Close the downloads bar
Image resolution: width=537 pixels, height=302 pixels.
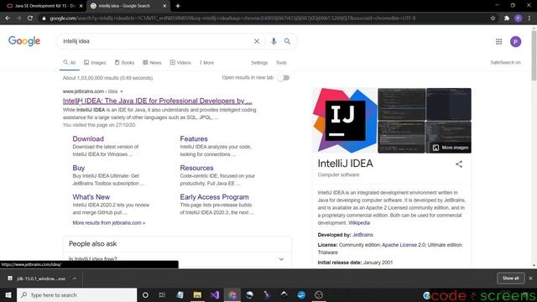(x=530, y=279)
